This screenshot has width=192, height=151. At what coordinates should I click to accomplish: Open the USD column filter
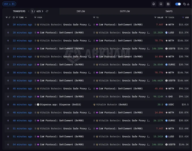pyautogui.click(x=183, y=17)
